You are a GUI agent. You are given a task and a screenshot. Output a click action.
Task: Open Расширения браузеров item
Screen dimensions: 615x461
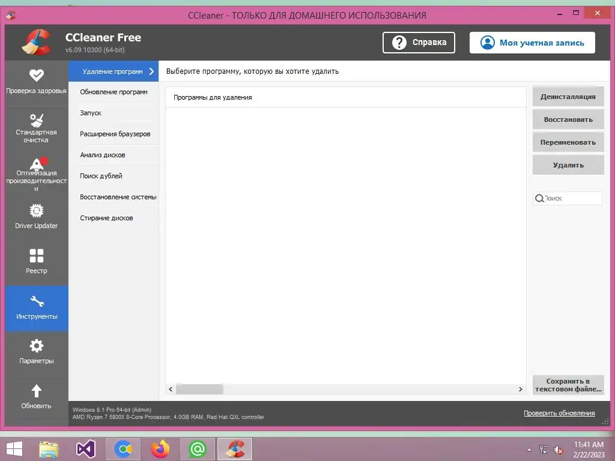coord(114,134)
